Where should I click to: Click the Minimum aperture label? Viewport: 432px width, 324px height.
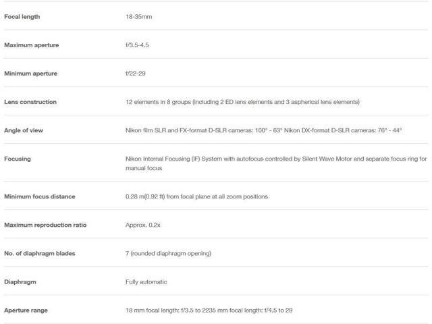pyautogui.click(x=30, y=74)
